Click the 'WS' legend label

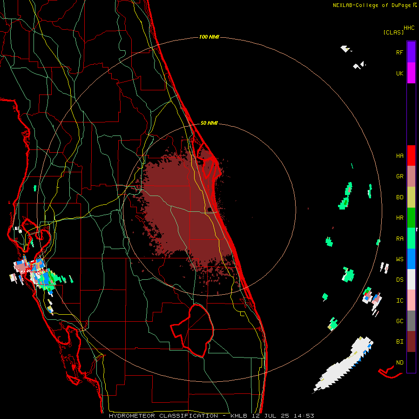399,259
